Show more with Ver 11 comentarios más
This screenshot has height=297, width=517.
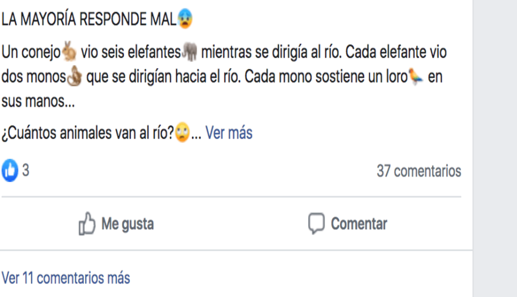click(x=66, y=278)
